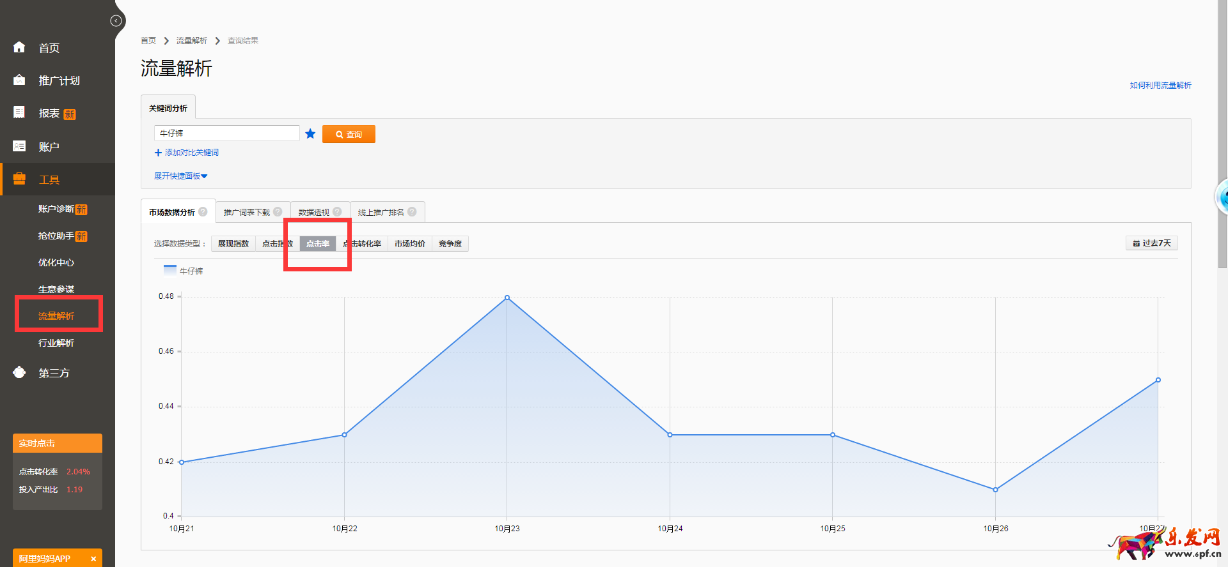Click the 首页 home icon in the sidebar
The width and height of the screenshot is (1228, 567).
pos(19,47)
